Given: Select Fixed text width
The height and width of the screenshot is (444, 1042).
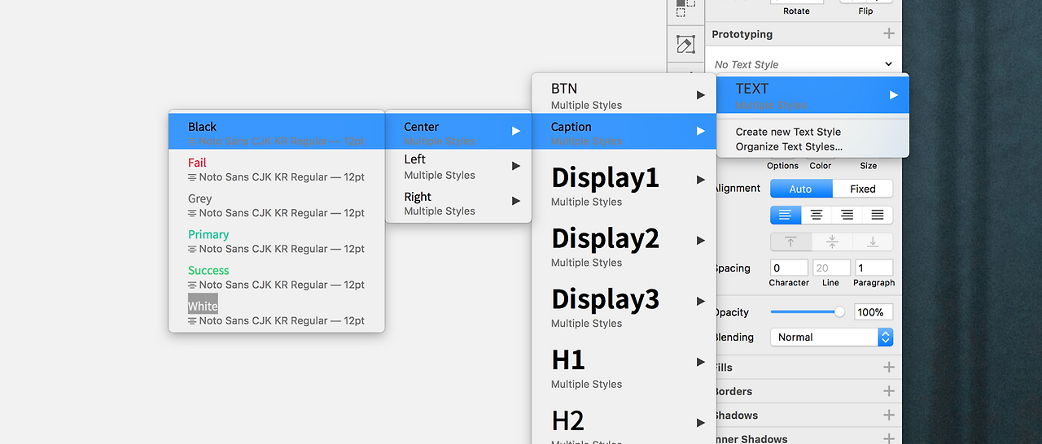Looking at the screenshot, I should [x=863, y=189].
